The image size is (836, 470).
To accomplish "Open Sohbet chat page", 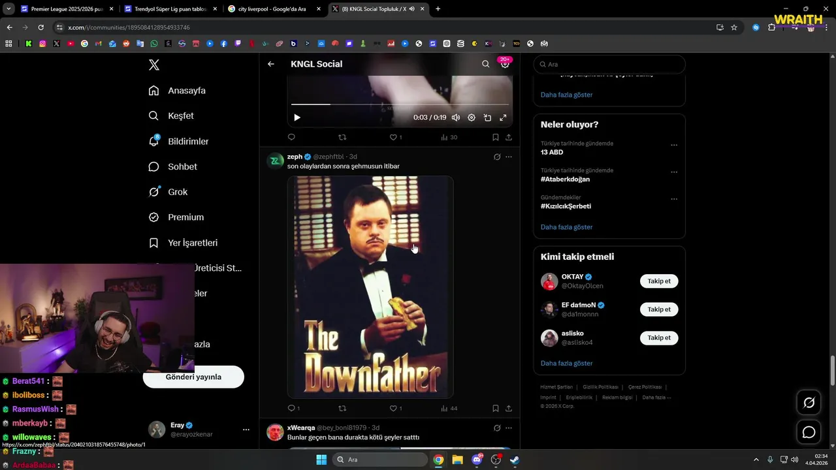I will (172, 166).
